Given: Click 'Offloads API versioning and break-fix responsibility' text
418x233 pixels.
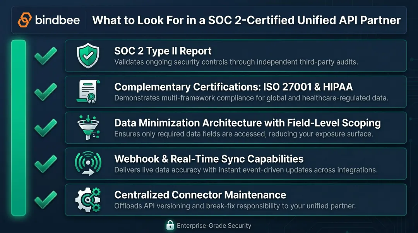Looking at the screenshot, I should [x=235, y=206].
